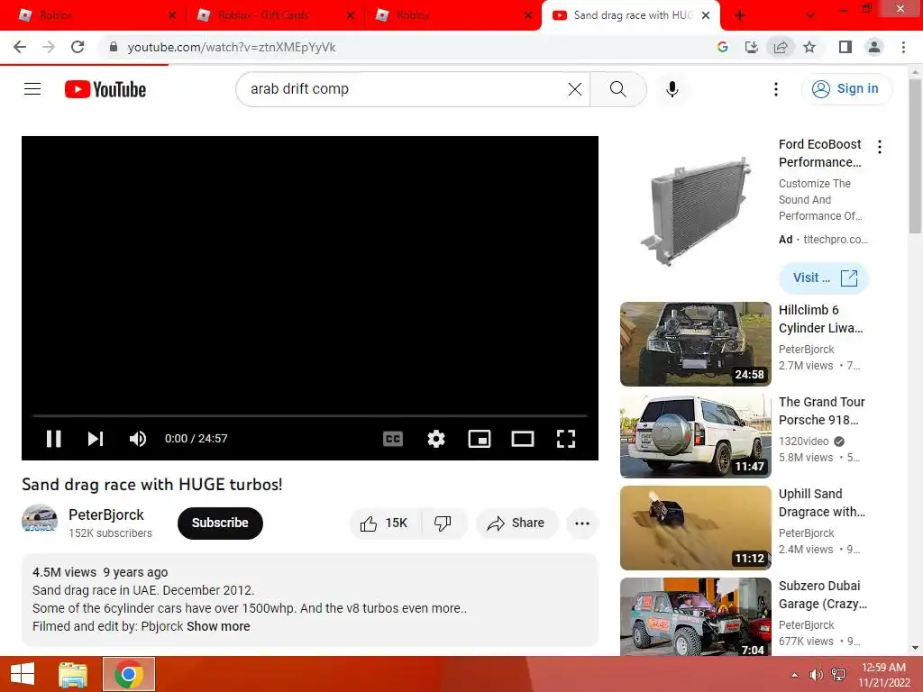Open File Explorer from taskbar
This screenshot has width=923, height=692.
pyautogui.click(x=73, y=674)
